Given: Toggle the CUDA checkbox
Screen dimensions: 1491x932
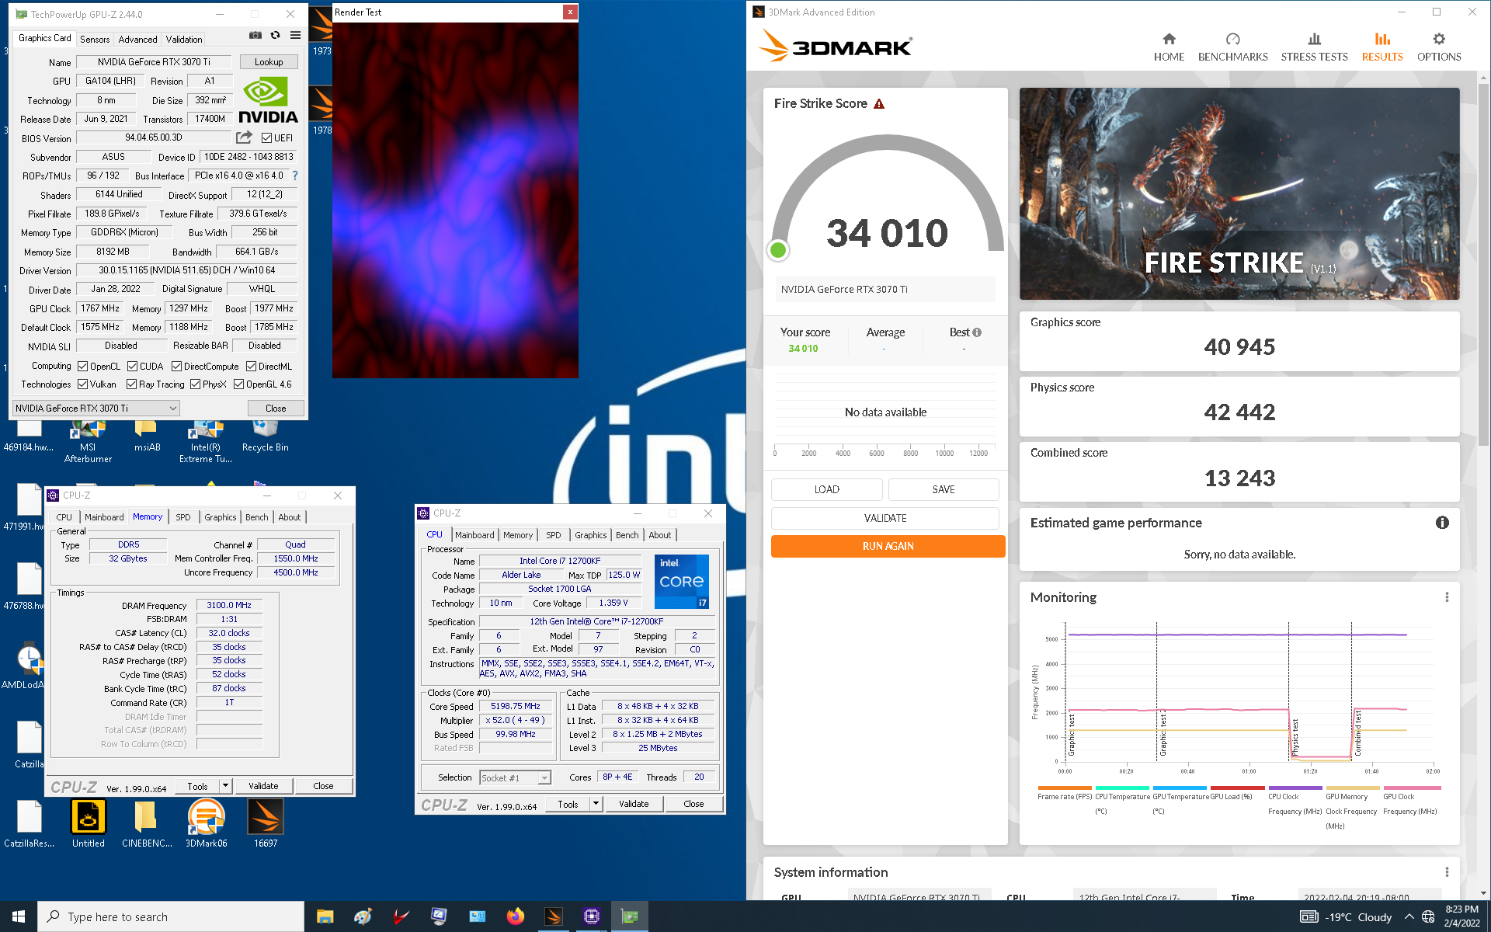Looking at the screenshot, I should click(x=132, y=367).
